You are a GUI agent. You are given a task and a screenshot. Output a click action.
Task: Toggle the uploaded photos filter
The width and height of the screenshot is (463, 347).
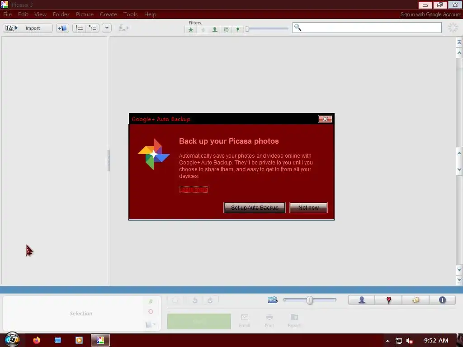(203, 29)
